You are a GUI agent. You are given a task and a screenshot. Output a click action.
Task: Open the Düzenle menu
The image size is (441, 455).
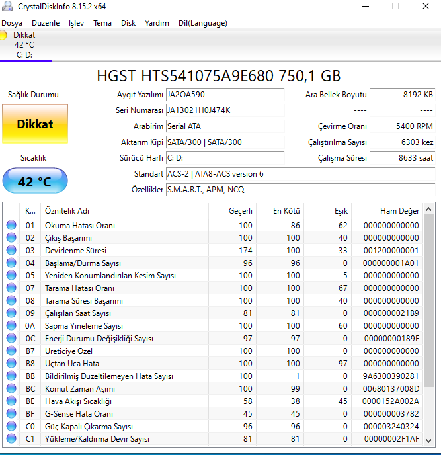(46, 23)
